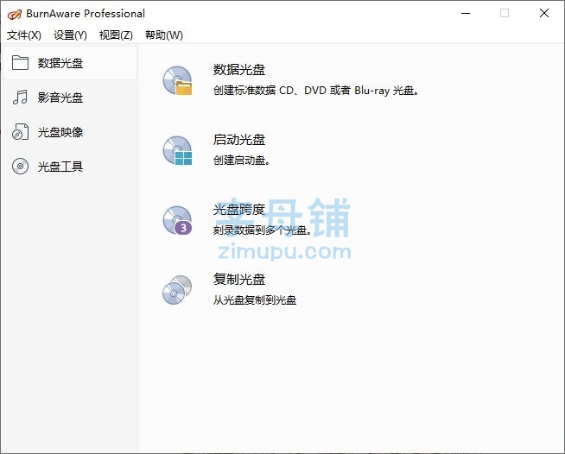Open the 光盘跨度 project title
Screen dimensions: 565x454
point(239,210)
